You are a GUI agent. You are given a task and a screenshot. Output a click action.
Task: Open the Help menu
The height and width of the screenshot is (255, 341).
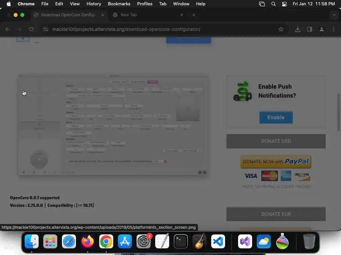200,4
